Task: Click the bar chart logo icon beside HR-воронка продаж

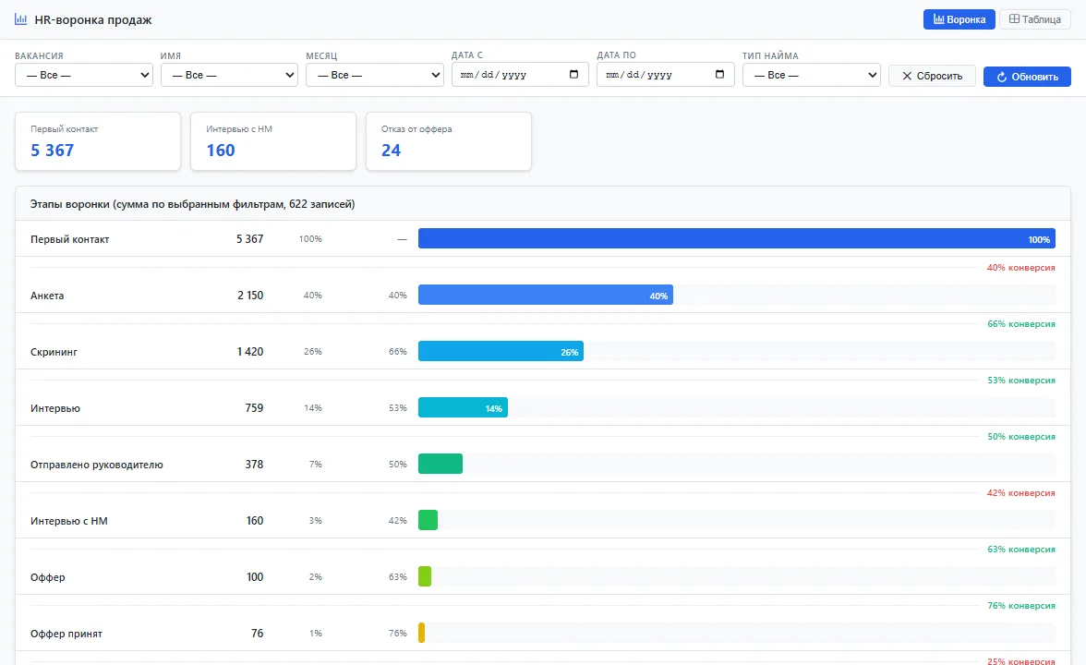Action: click(20, 19)
